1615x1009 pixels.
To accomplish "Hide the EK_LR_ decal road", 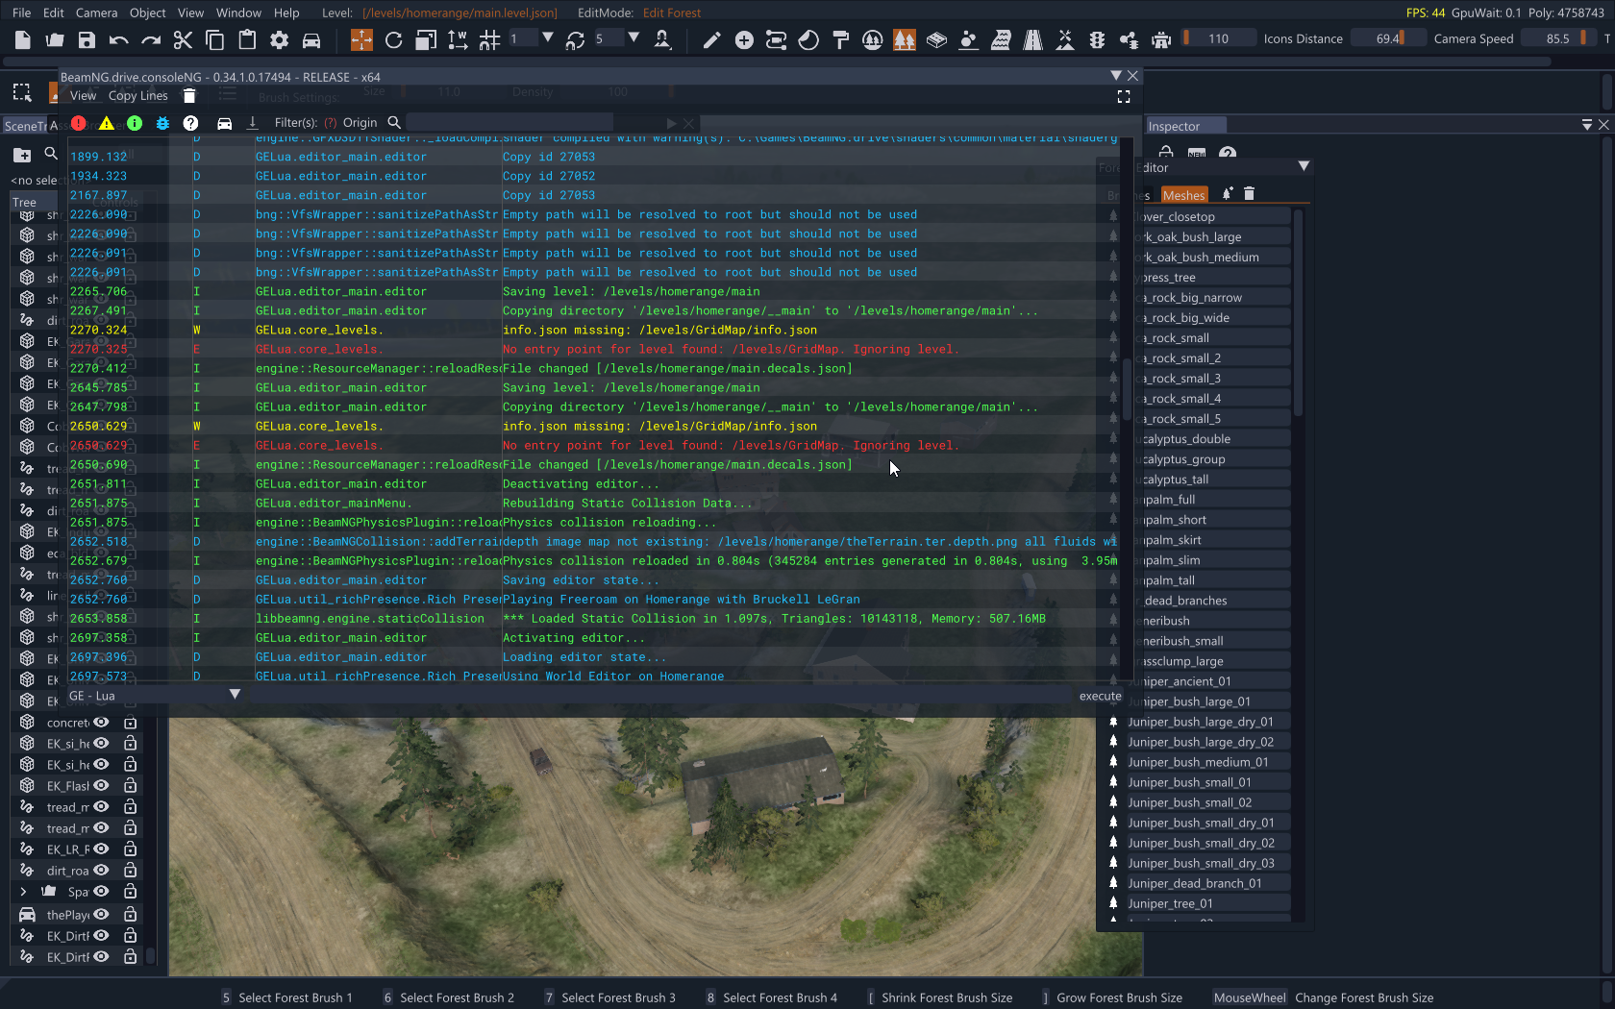I will 101,849.
